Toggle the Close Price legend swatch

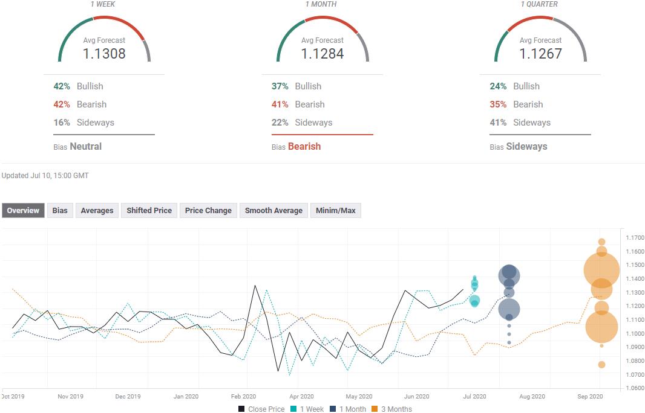tap(241, 409)
